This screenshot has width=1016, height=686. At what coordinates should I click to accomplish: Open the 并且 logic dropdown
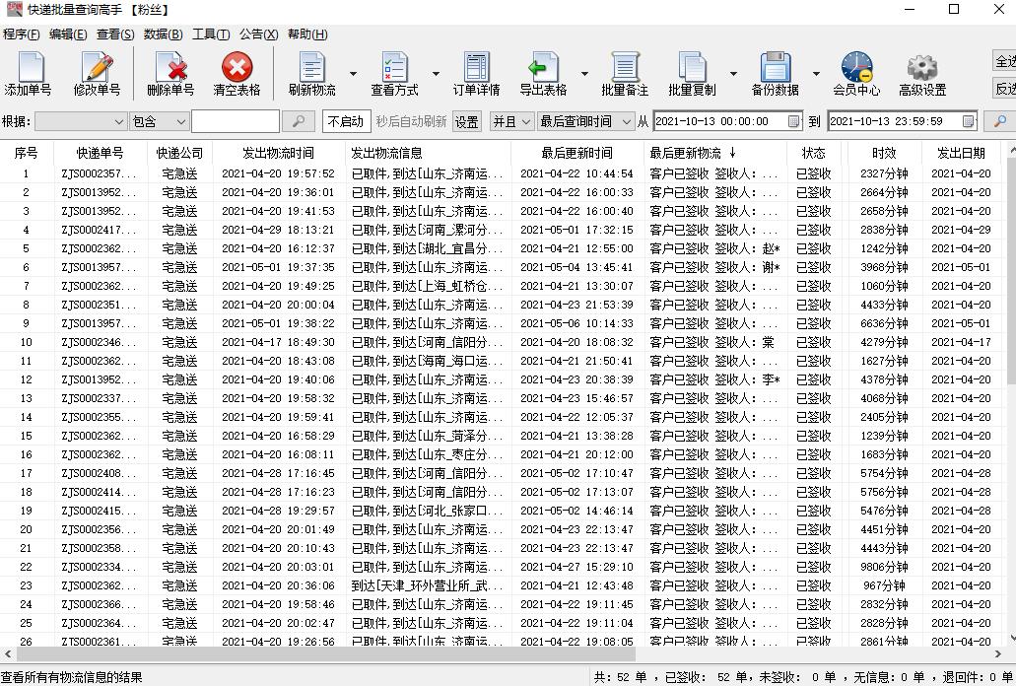point(511,121)
